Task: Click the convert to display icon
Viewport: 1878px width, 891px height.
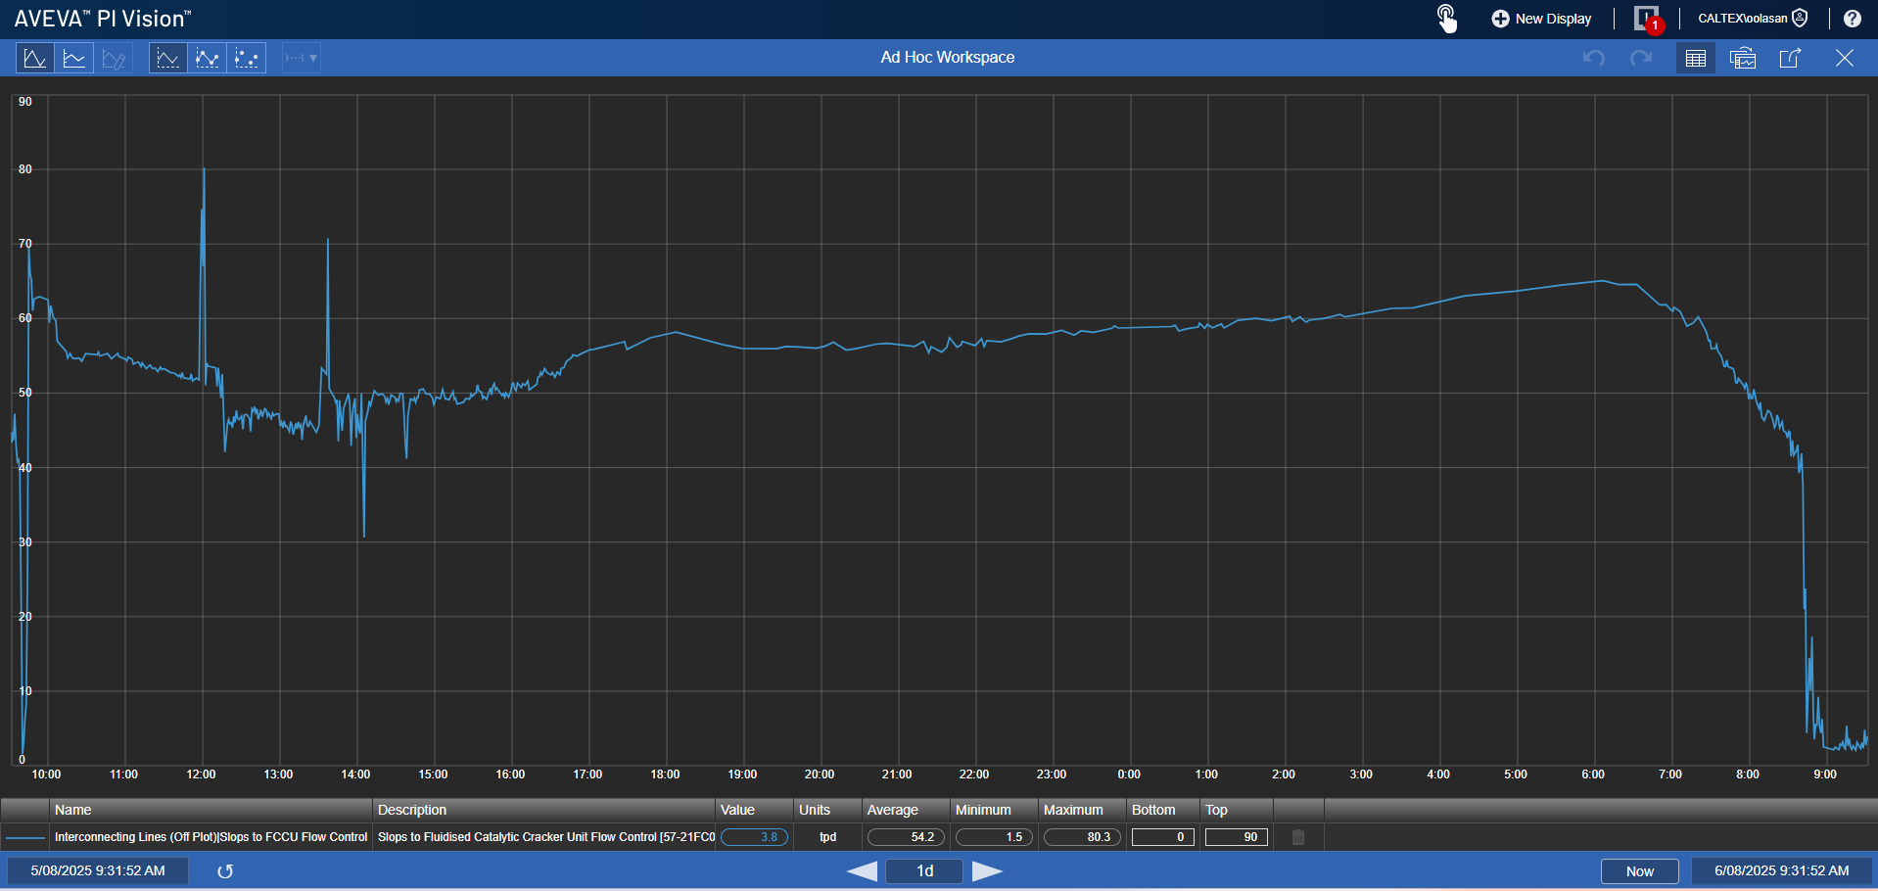Action: pyautogui.click(x=1743, y=59)
